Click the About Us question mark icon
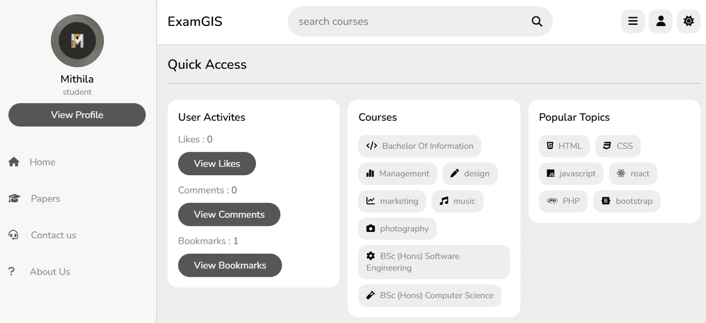The width and height of the screenshot is (706, 323). pyautogui.click(x=11, y=271)
